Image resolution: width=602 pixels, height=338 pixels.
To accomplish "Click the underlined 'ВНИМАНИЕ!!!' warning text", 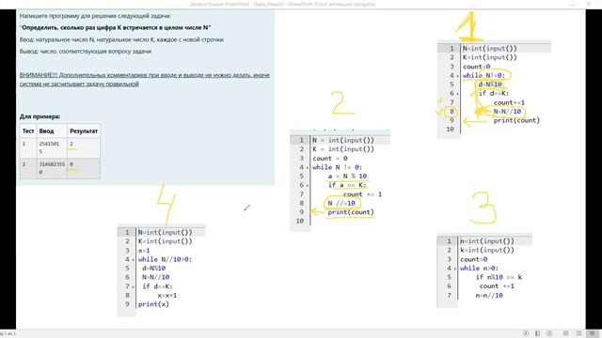I will pyautogui.click(x=145, y=79).
